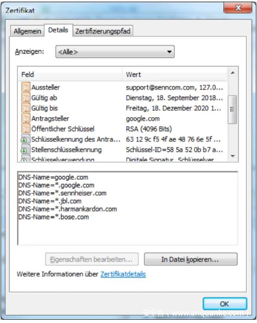Click the field list scroll down arrow

coord(233,156)
